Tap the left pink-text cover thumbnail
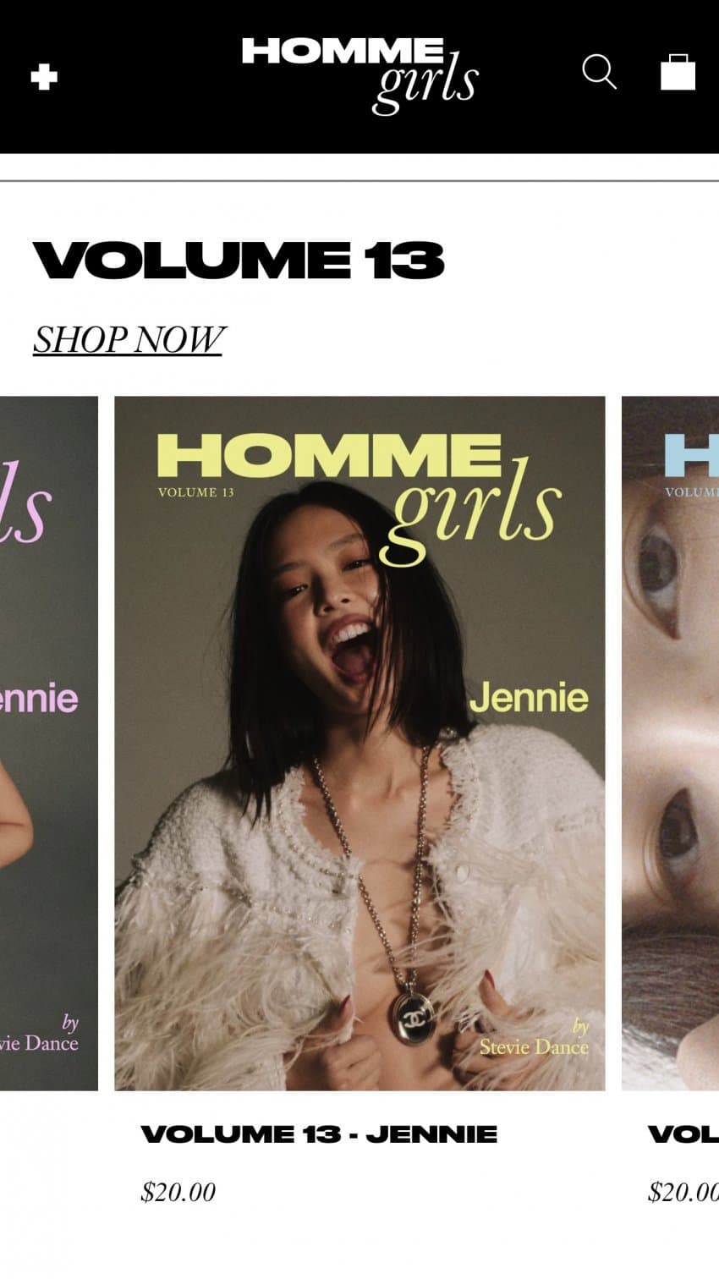Image resolution: width=719 pixels, height=1279 pixels. (49, 744)
